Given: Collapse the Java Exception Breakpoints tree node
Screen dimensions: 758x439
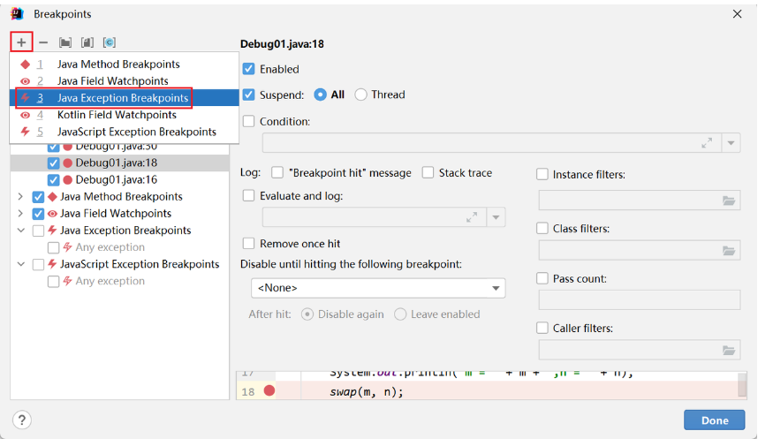Looking at the screenshot, I should pyautogui.click(x=21, y=231).
